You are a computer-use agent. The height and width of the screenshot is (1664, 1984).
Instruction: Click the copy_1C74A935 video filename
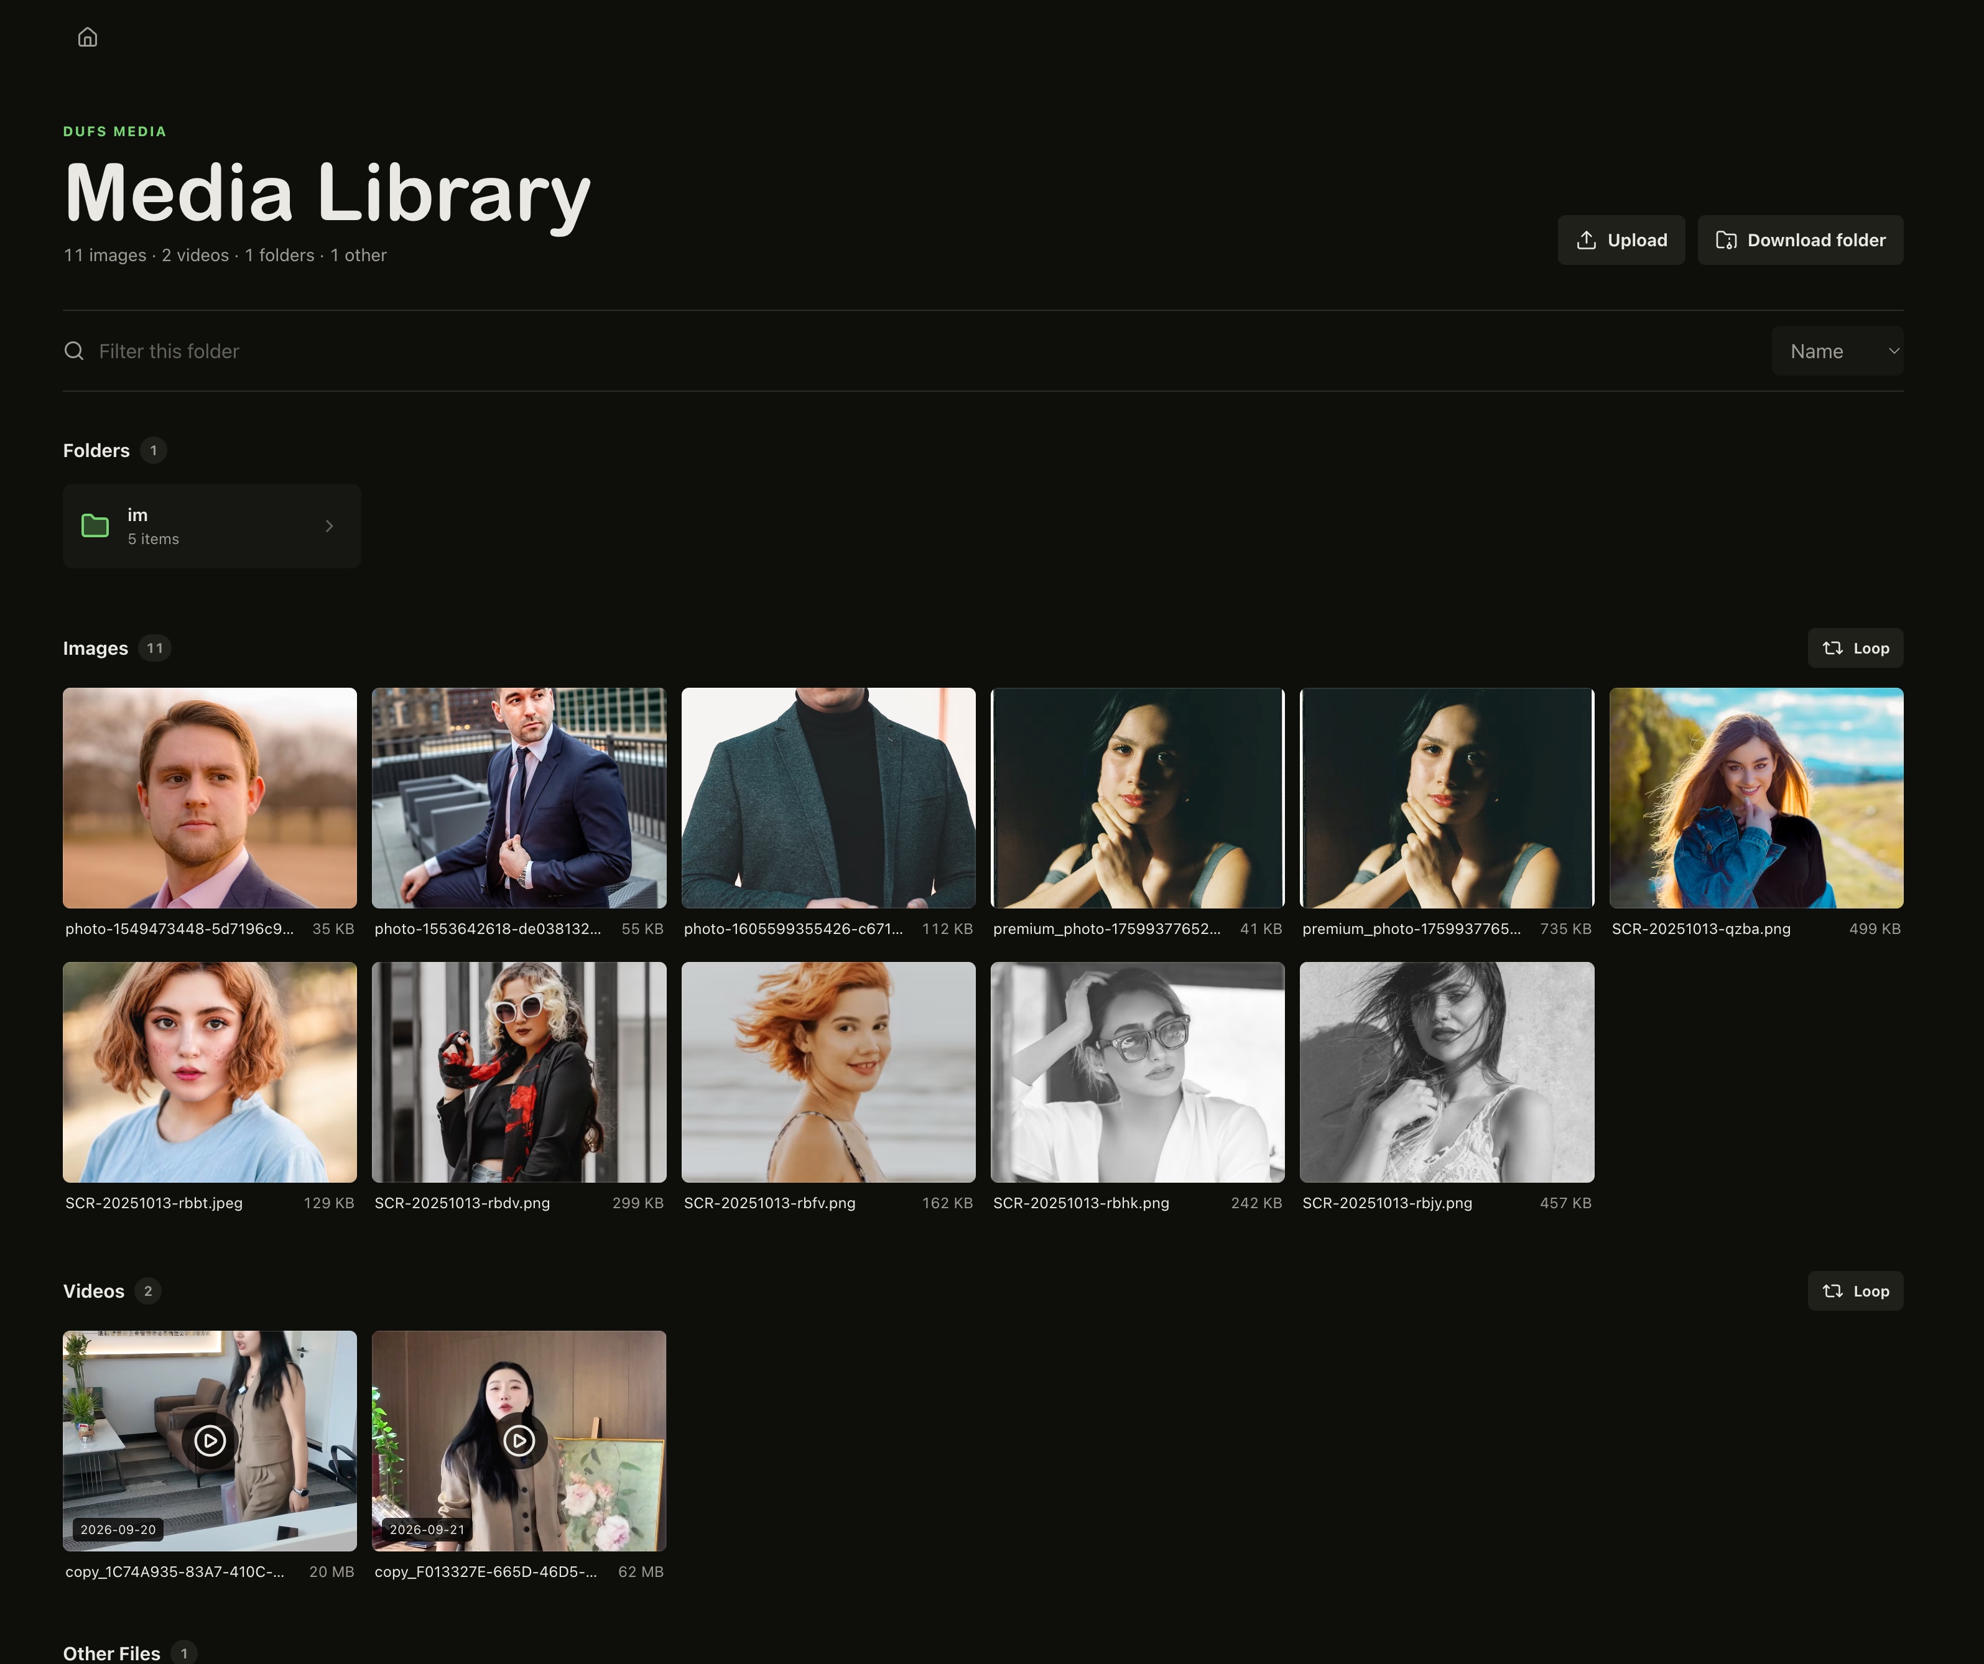pos(175,1571)
